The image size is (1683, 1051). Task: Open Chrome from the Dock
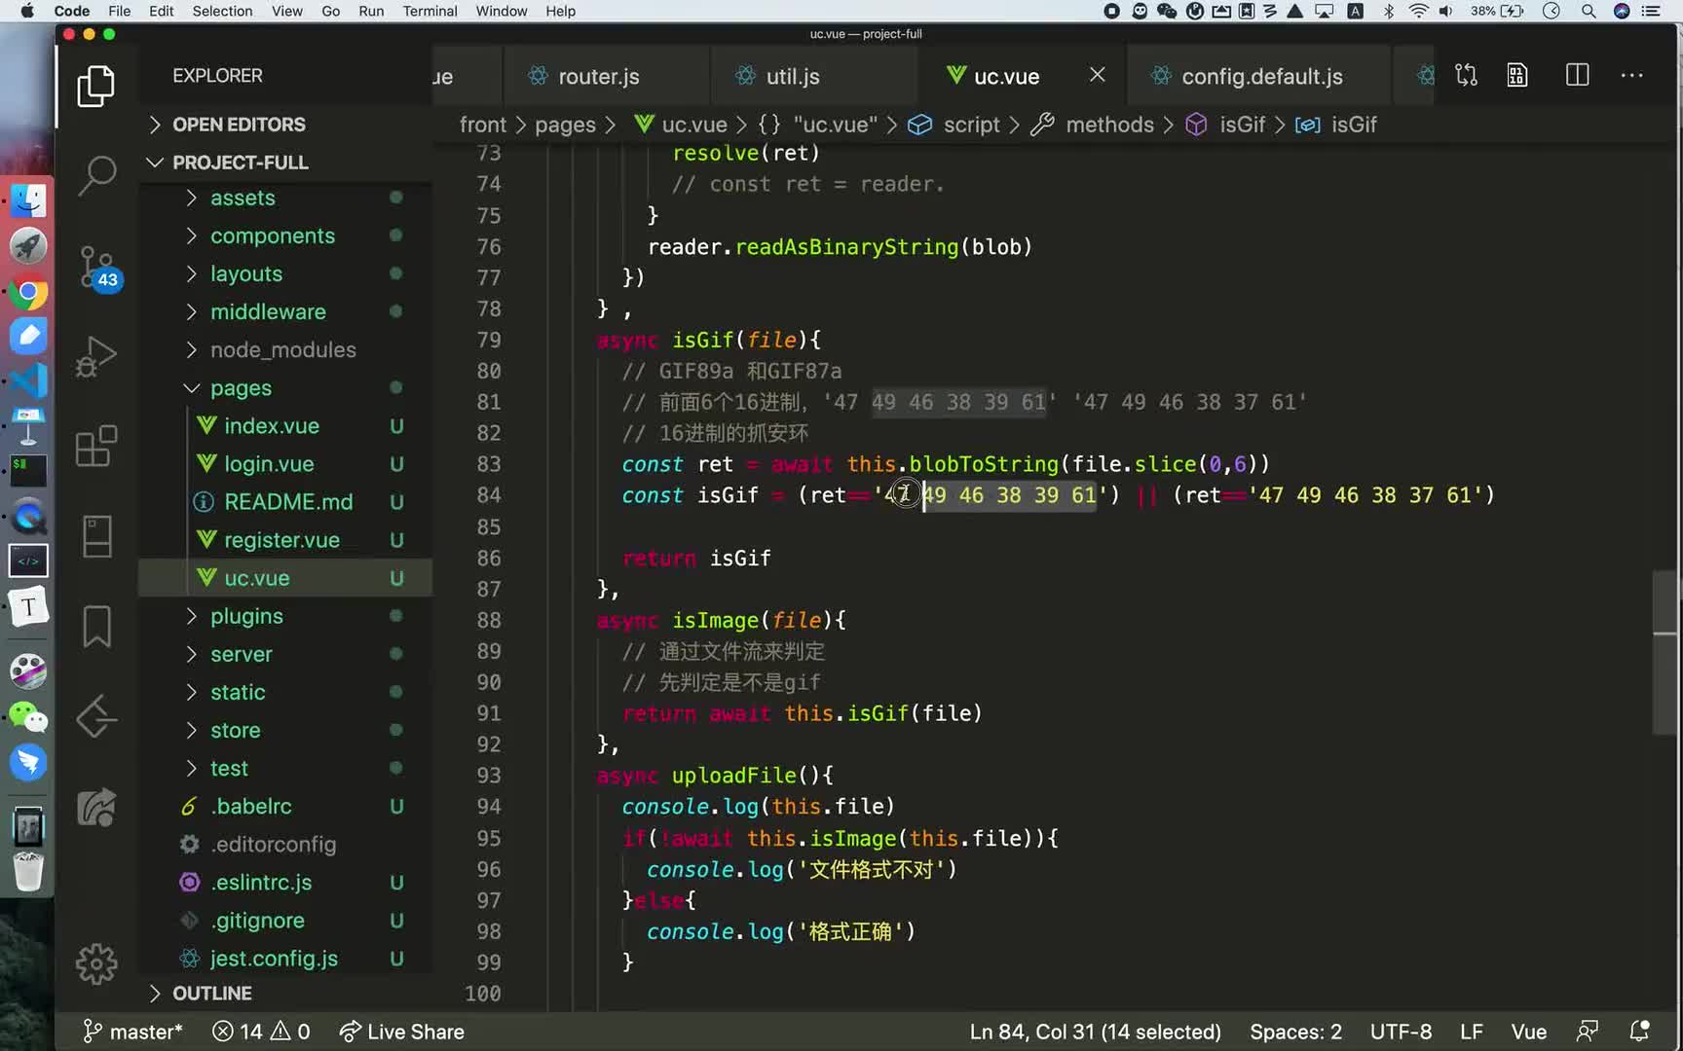pos(28,292)
